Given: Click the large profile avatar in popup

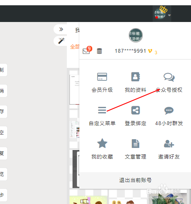Looking at the screenshot, I should coord(136,35).
